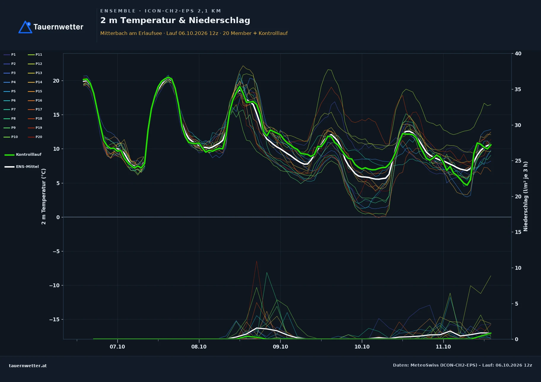
Task: Click the P11 legend entry
Action: click(x=35, y=54)
